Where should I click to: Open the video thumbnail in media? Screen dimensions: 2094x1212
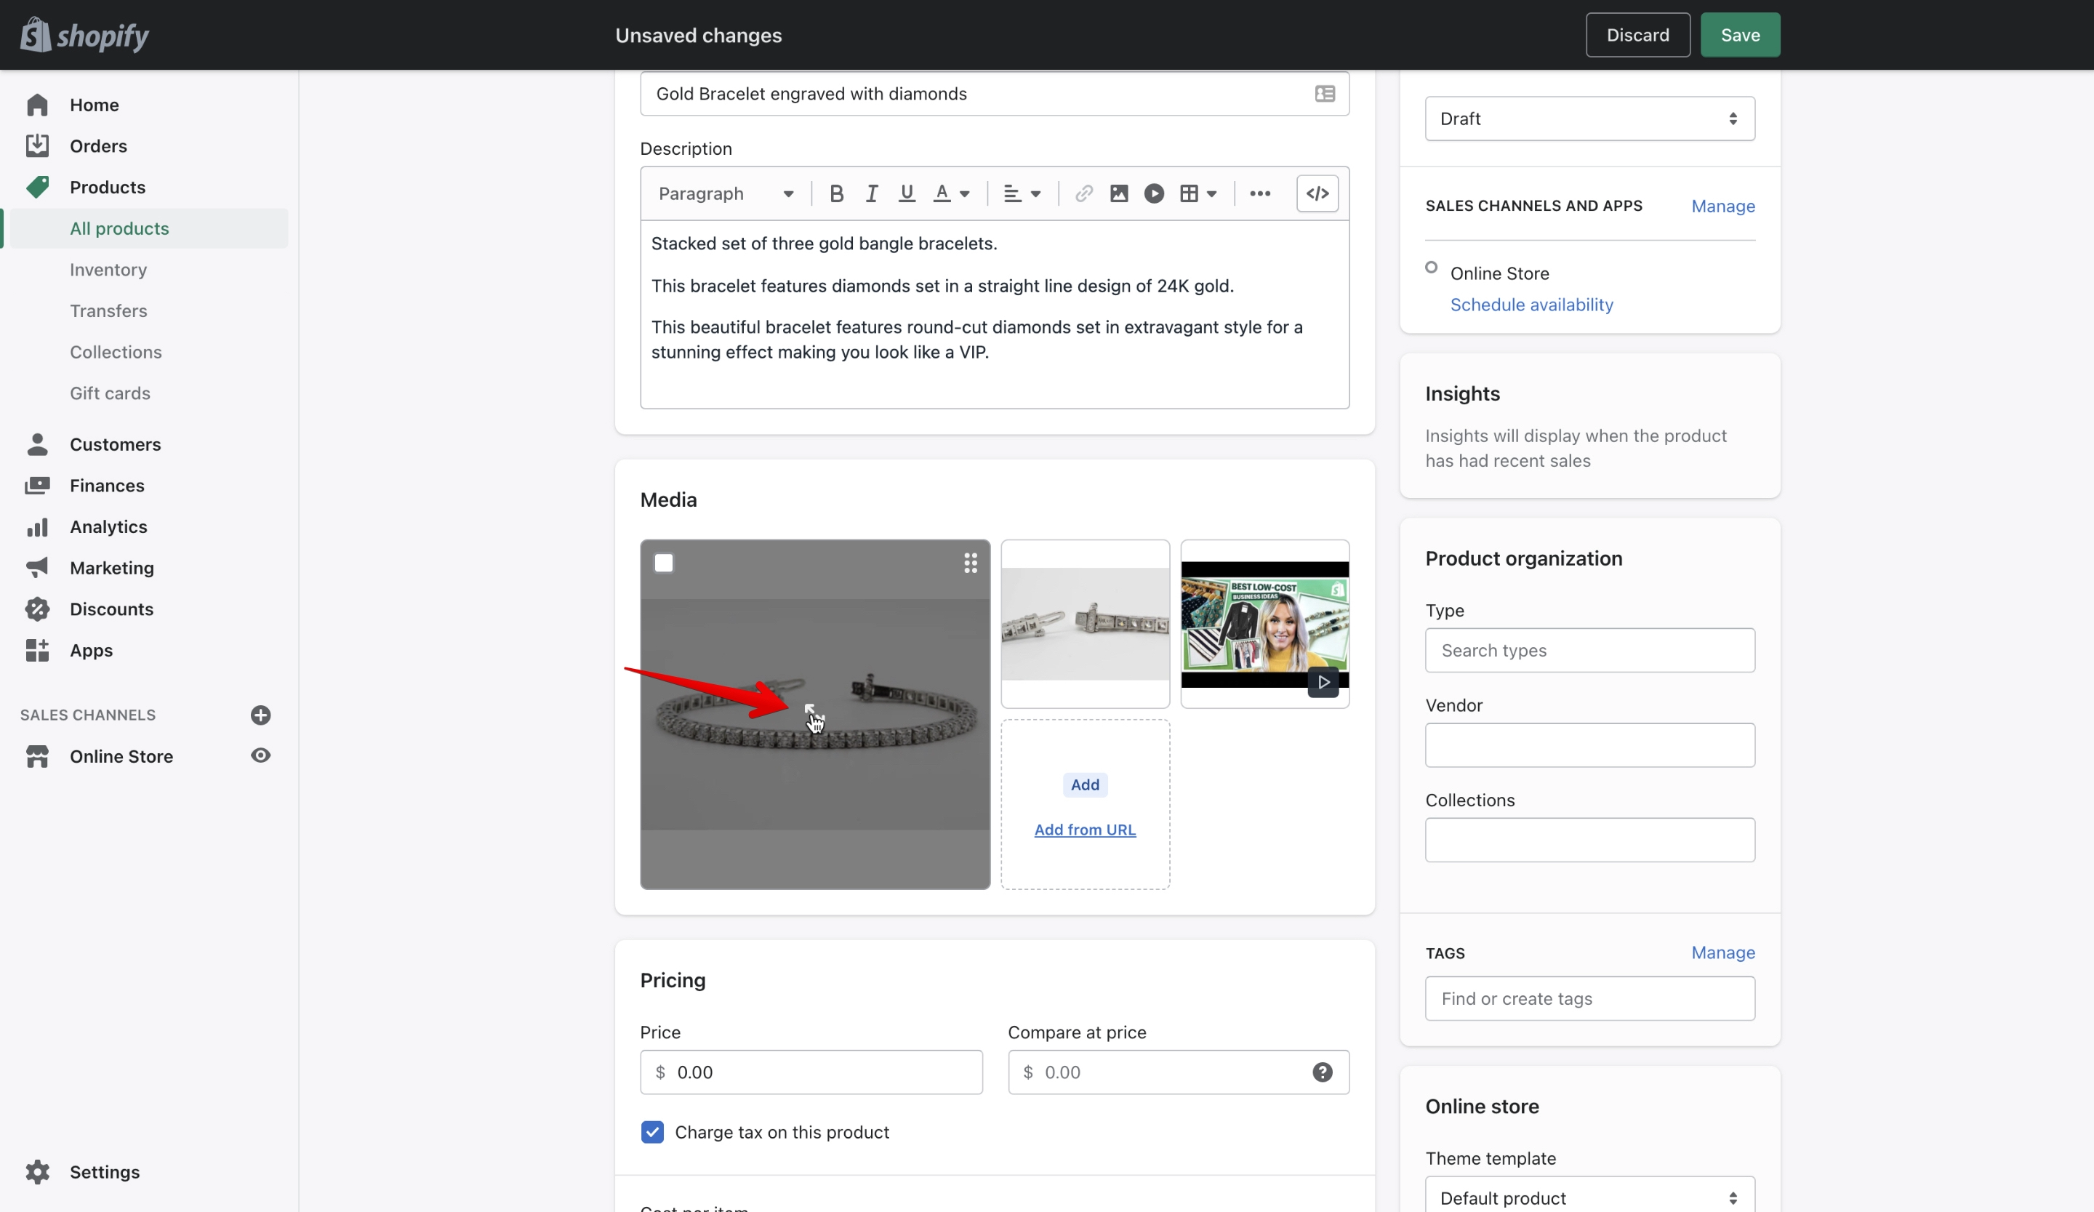(x=1264, y=624)
